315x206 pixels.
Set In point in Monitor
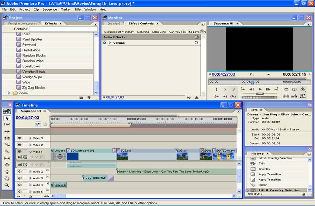[x=217, y=89]
